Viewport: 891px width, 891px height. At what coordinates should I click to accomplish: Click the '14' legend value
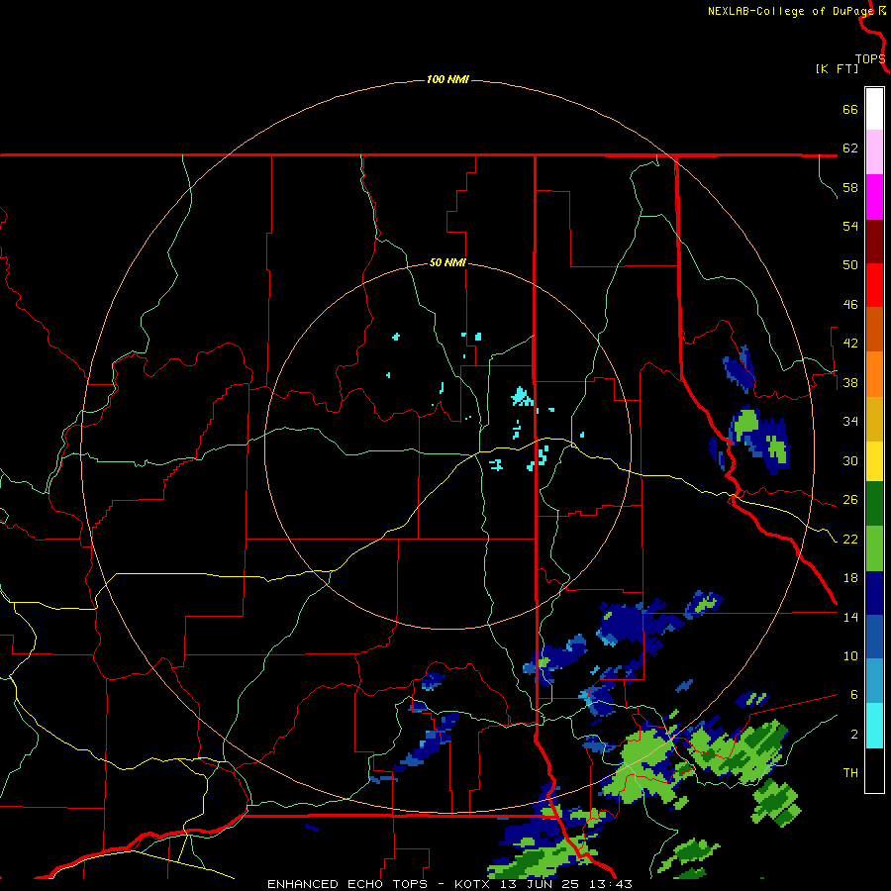click(850, 617)
